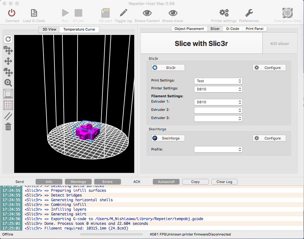The height and width of the screenshot is (239, 304).
Task: Select the move viewpoint arrows tool
Action: (8, 61)
